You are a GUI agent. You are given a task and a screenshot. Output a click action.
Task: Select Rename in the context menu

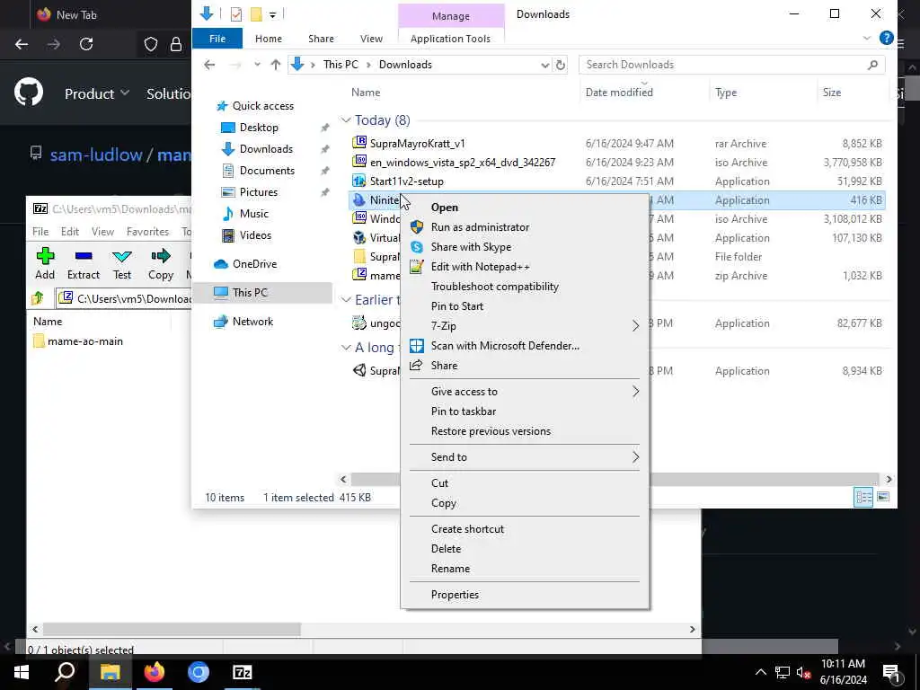coord(450,569)
